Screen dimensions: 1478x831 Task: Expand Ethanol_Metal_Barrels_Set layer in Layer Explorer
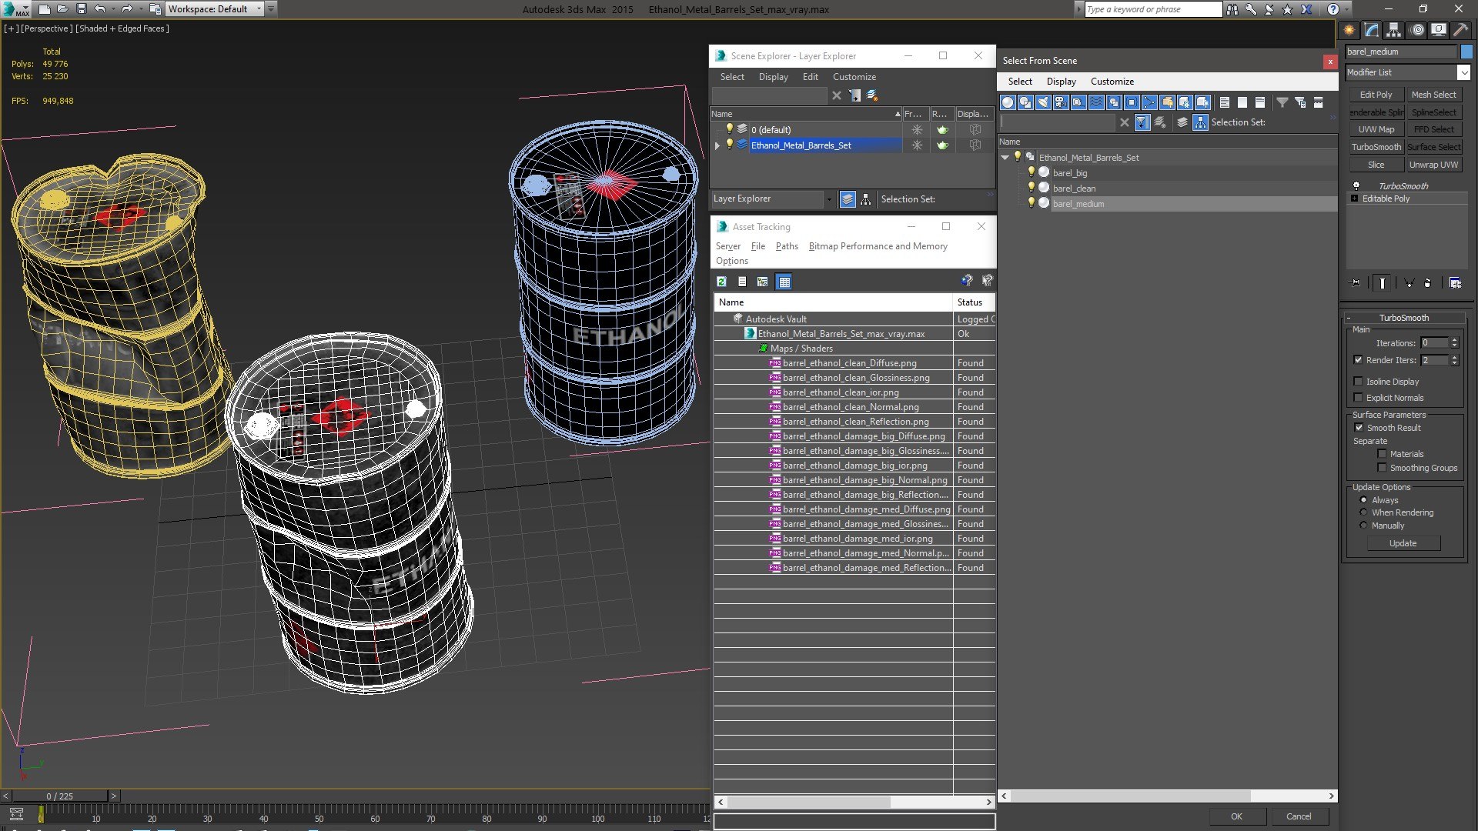point(717,145)
